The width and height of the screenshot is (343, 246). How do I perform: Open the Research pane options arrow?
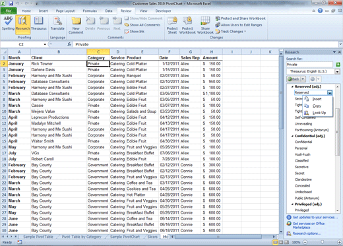pyautogui.click(x=334, y=52)
